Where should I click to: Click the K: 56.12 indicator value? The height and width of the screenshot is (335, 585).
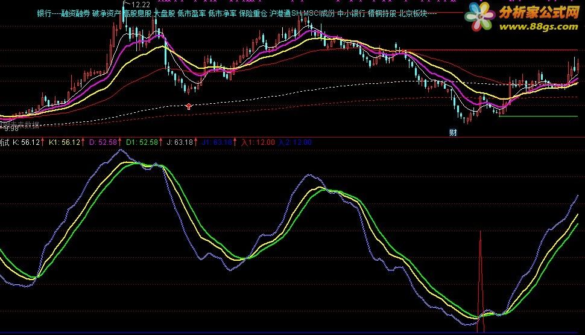[26, 142]
